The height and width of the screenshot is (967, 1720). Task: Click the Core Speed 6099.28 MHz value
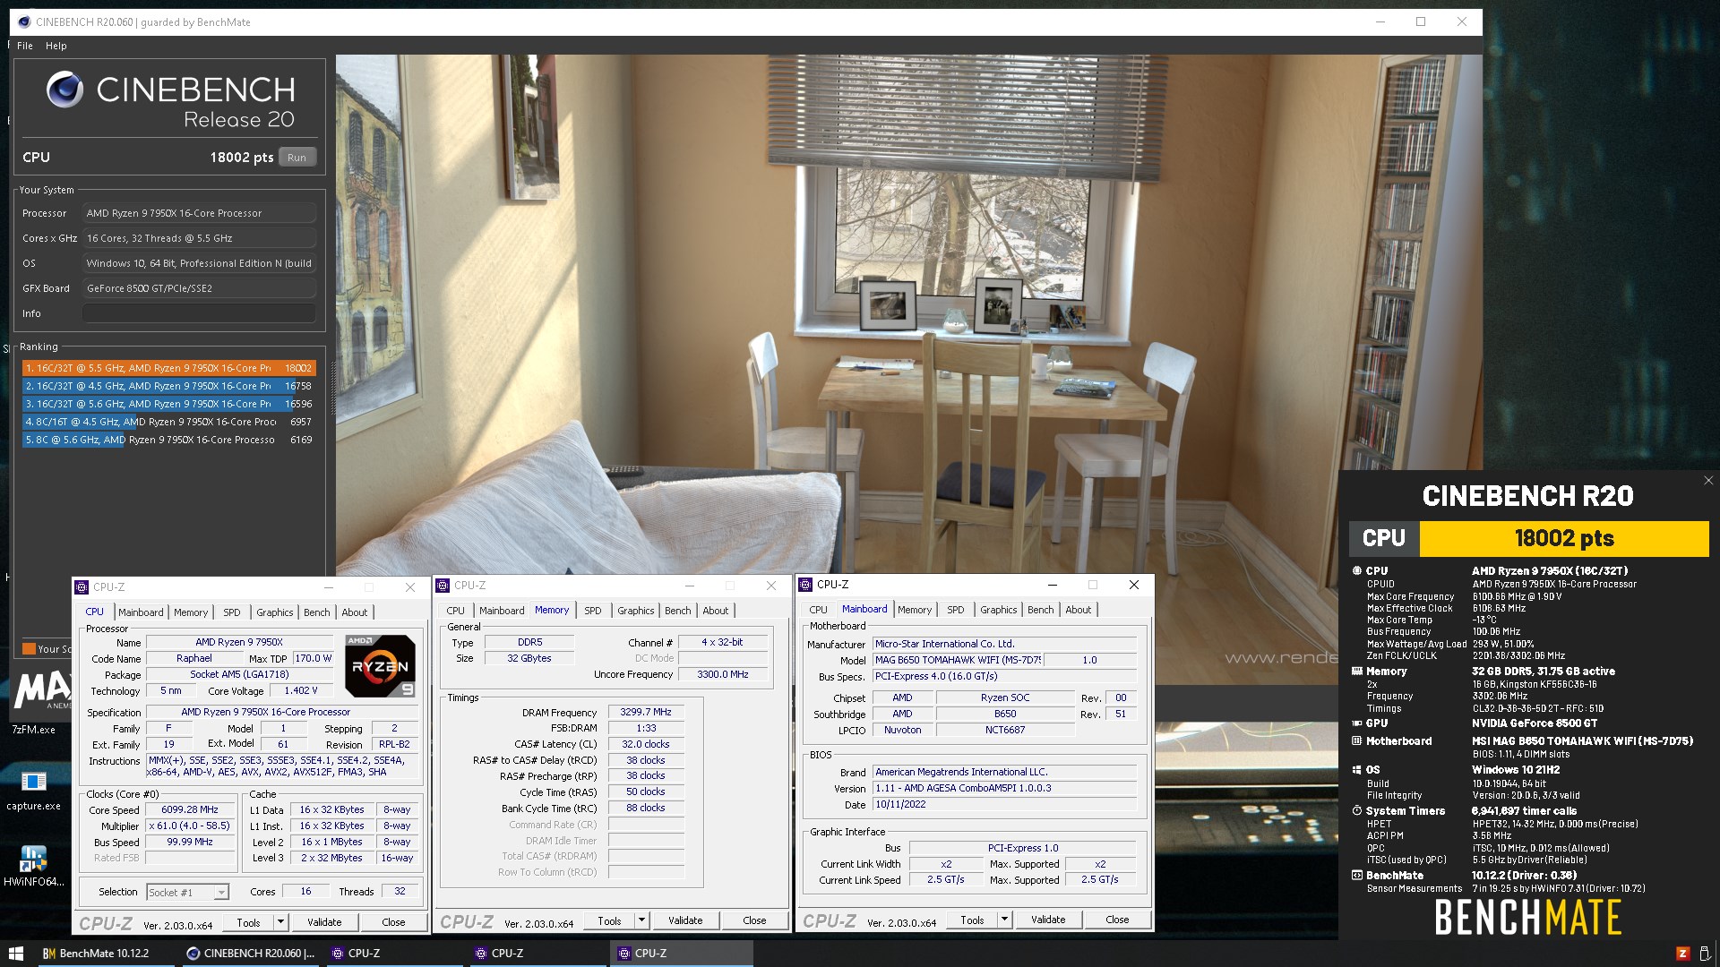pos(190,809)
